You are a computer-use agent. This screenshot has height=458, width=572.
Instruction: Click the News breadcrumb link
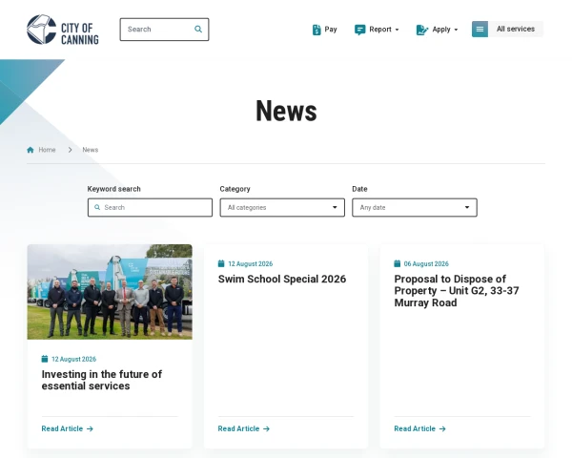(91, 150)
